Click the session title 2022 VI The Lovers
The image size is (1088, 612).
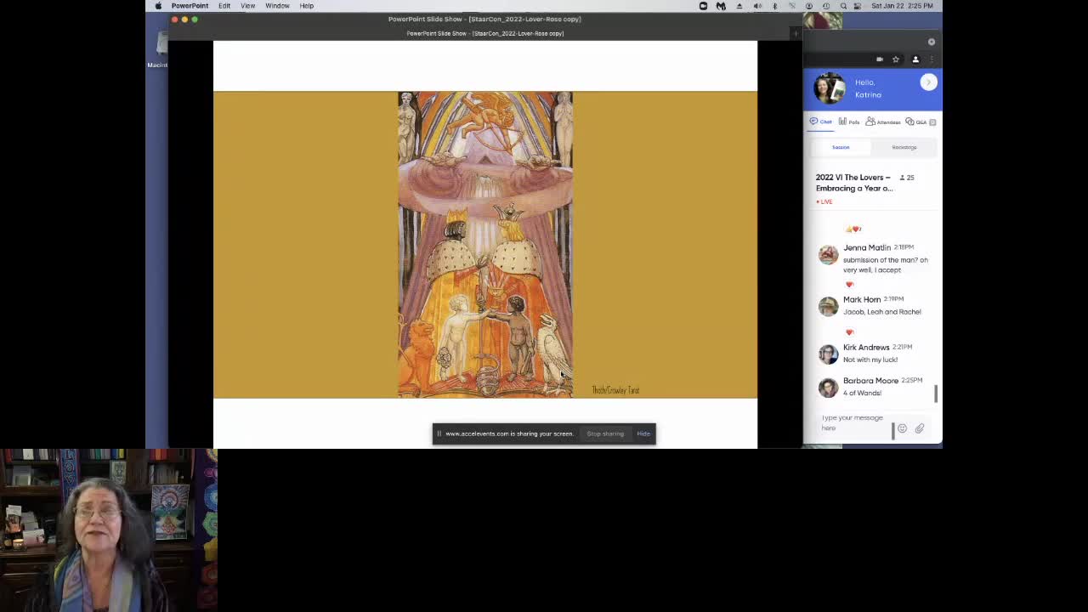(x=854, y=183)
